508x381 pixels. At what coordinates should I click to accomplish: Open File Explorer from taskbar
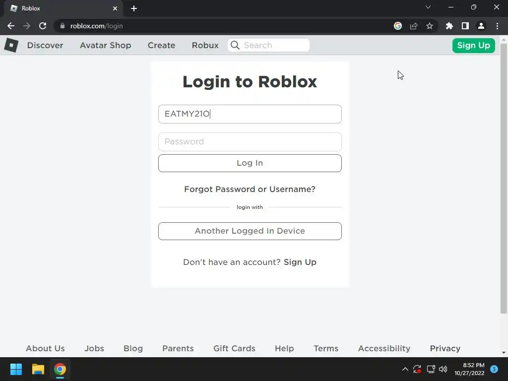[38, 369]
